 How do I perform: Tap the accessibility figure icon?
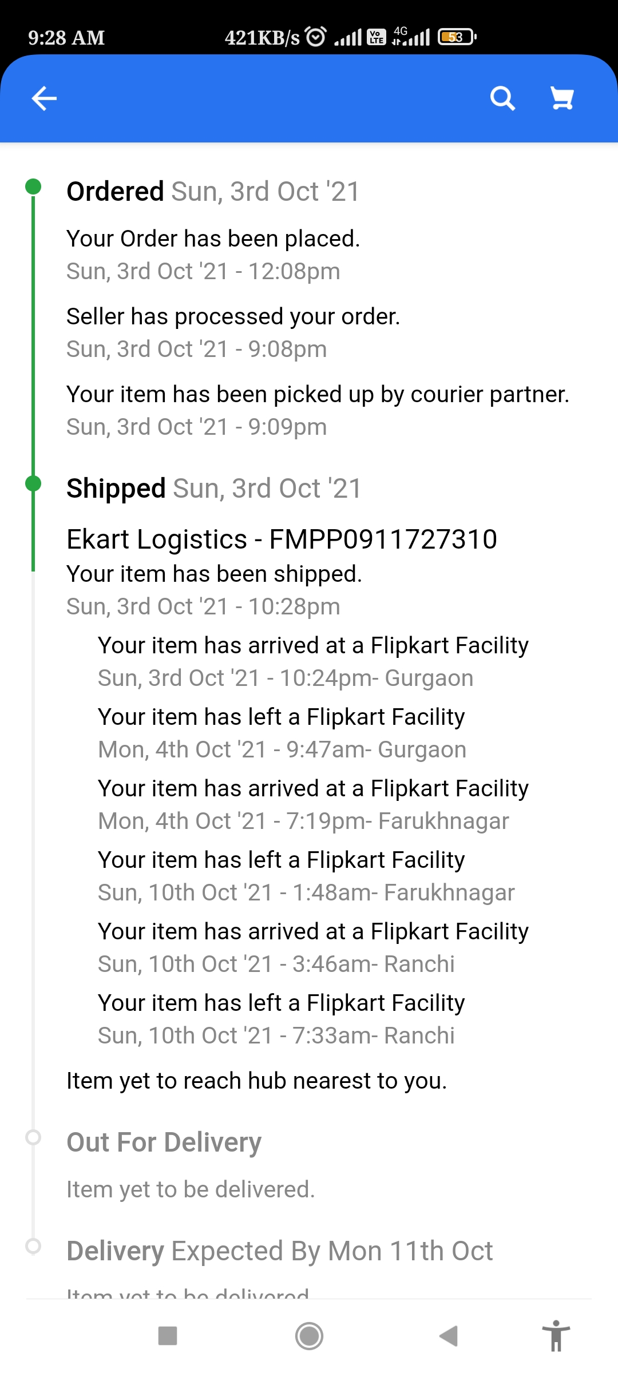[556, 1336]
